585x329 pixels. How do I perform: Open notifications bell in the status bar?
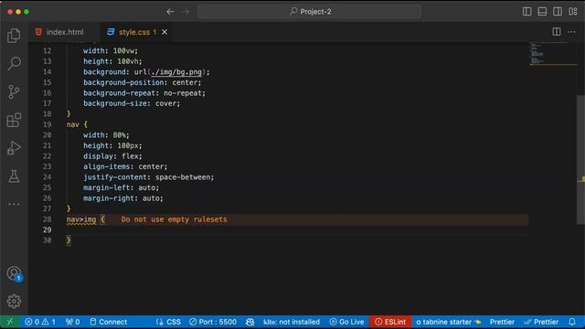pyautogui.click(x=572, y=322)
